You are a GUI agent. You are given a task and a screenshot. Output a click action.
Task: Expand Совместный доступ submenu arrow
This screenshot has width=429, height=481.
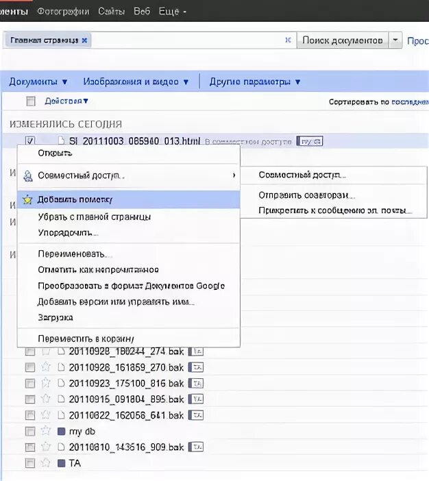click(234, 175)
